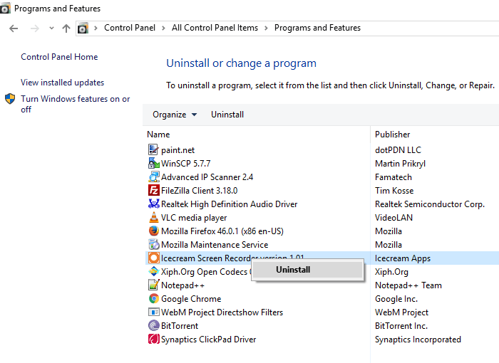
Task: Select Mozilla Maintenance Service entry
Action: pyautogui.click(x=215, y=245)
